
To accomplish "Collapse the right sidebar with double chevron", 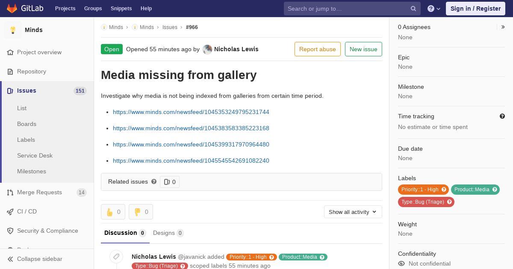I will pos(503,27).
